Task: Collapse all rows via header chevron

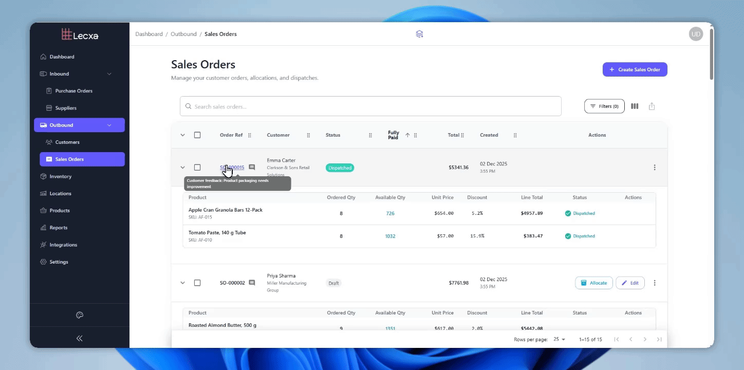Action: click(x=182, y=135)
